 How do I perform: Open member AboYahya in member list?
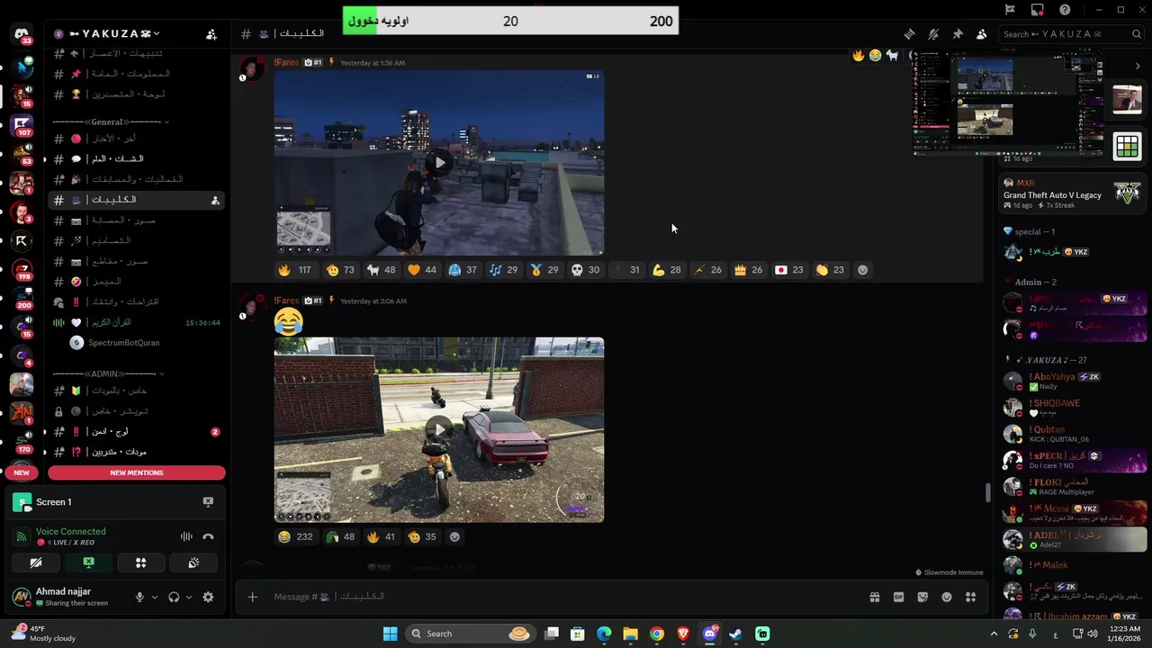[1073, 381]
